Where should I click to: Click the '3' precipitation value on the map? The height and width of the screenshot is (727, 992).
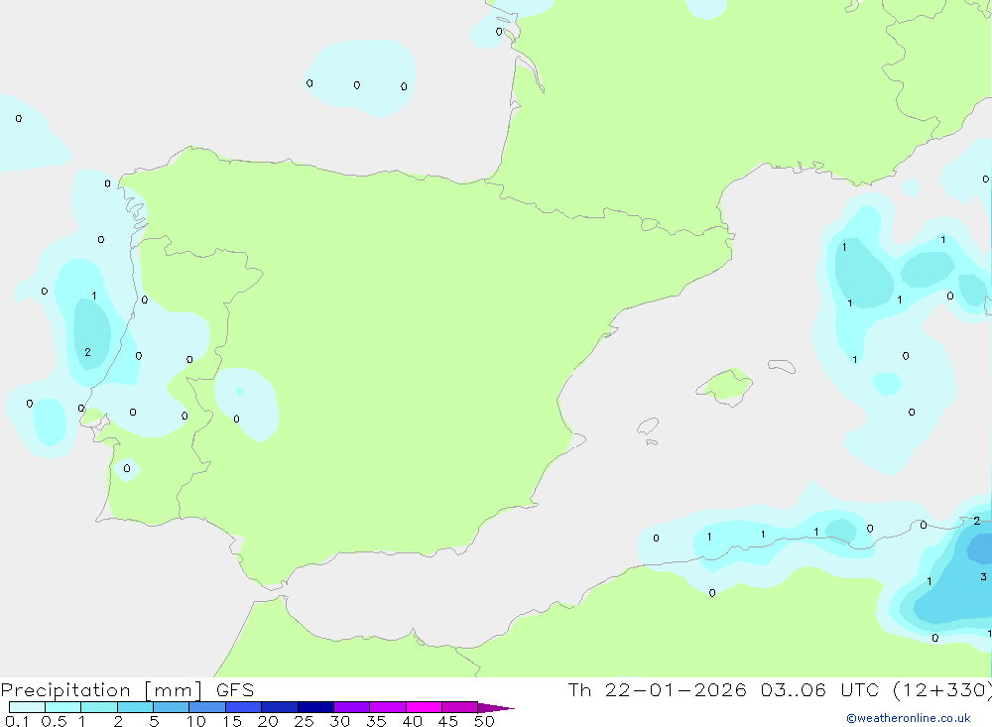pos(983,577)
